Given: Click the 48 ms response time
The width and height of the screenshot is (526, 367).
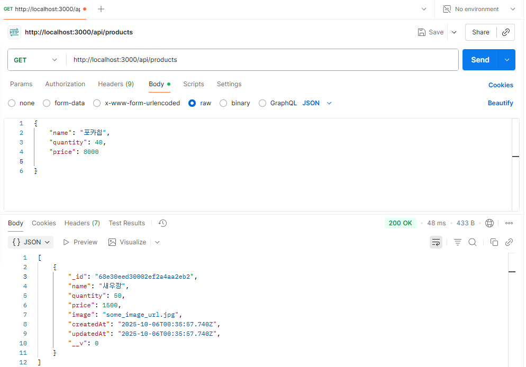Looking at the screenshot, I should pyautogui.click(x=437, y=223).
